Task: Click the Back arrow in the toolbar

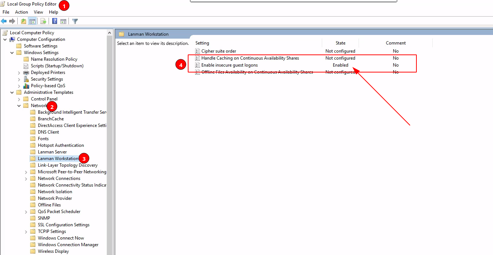Action: [4, 21]
